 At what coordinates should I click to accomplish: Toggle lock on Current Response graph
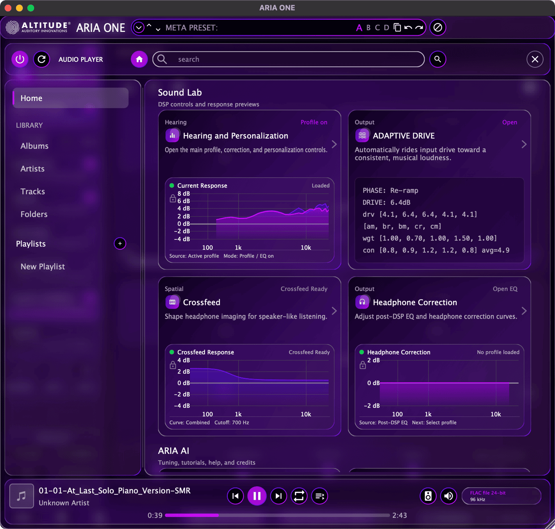[x=173, y=198]
